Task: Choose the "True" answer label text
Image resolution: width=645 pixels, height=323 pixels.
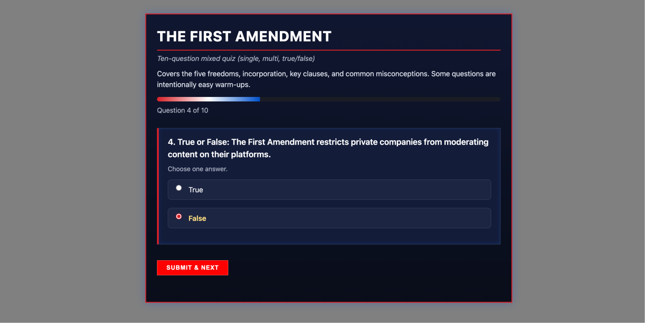Action: tap(196, 190)
